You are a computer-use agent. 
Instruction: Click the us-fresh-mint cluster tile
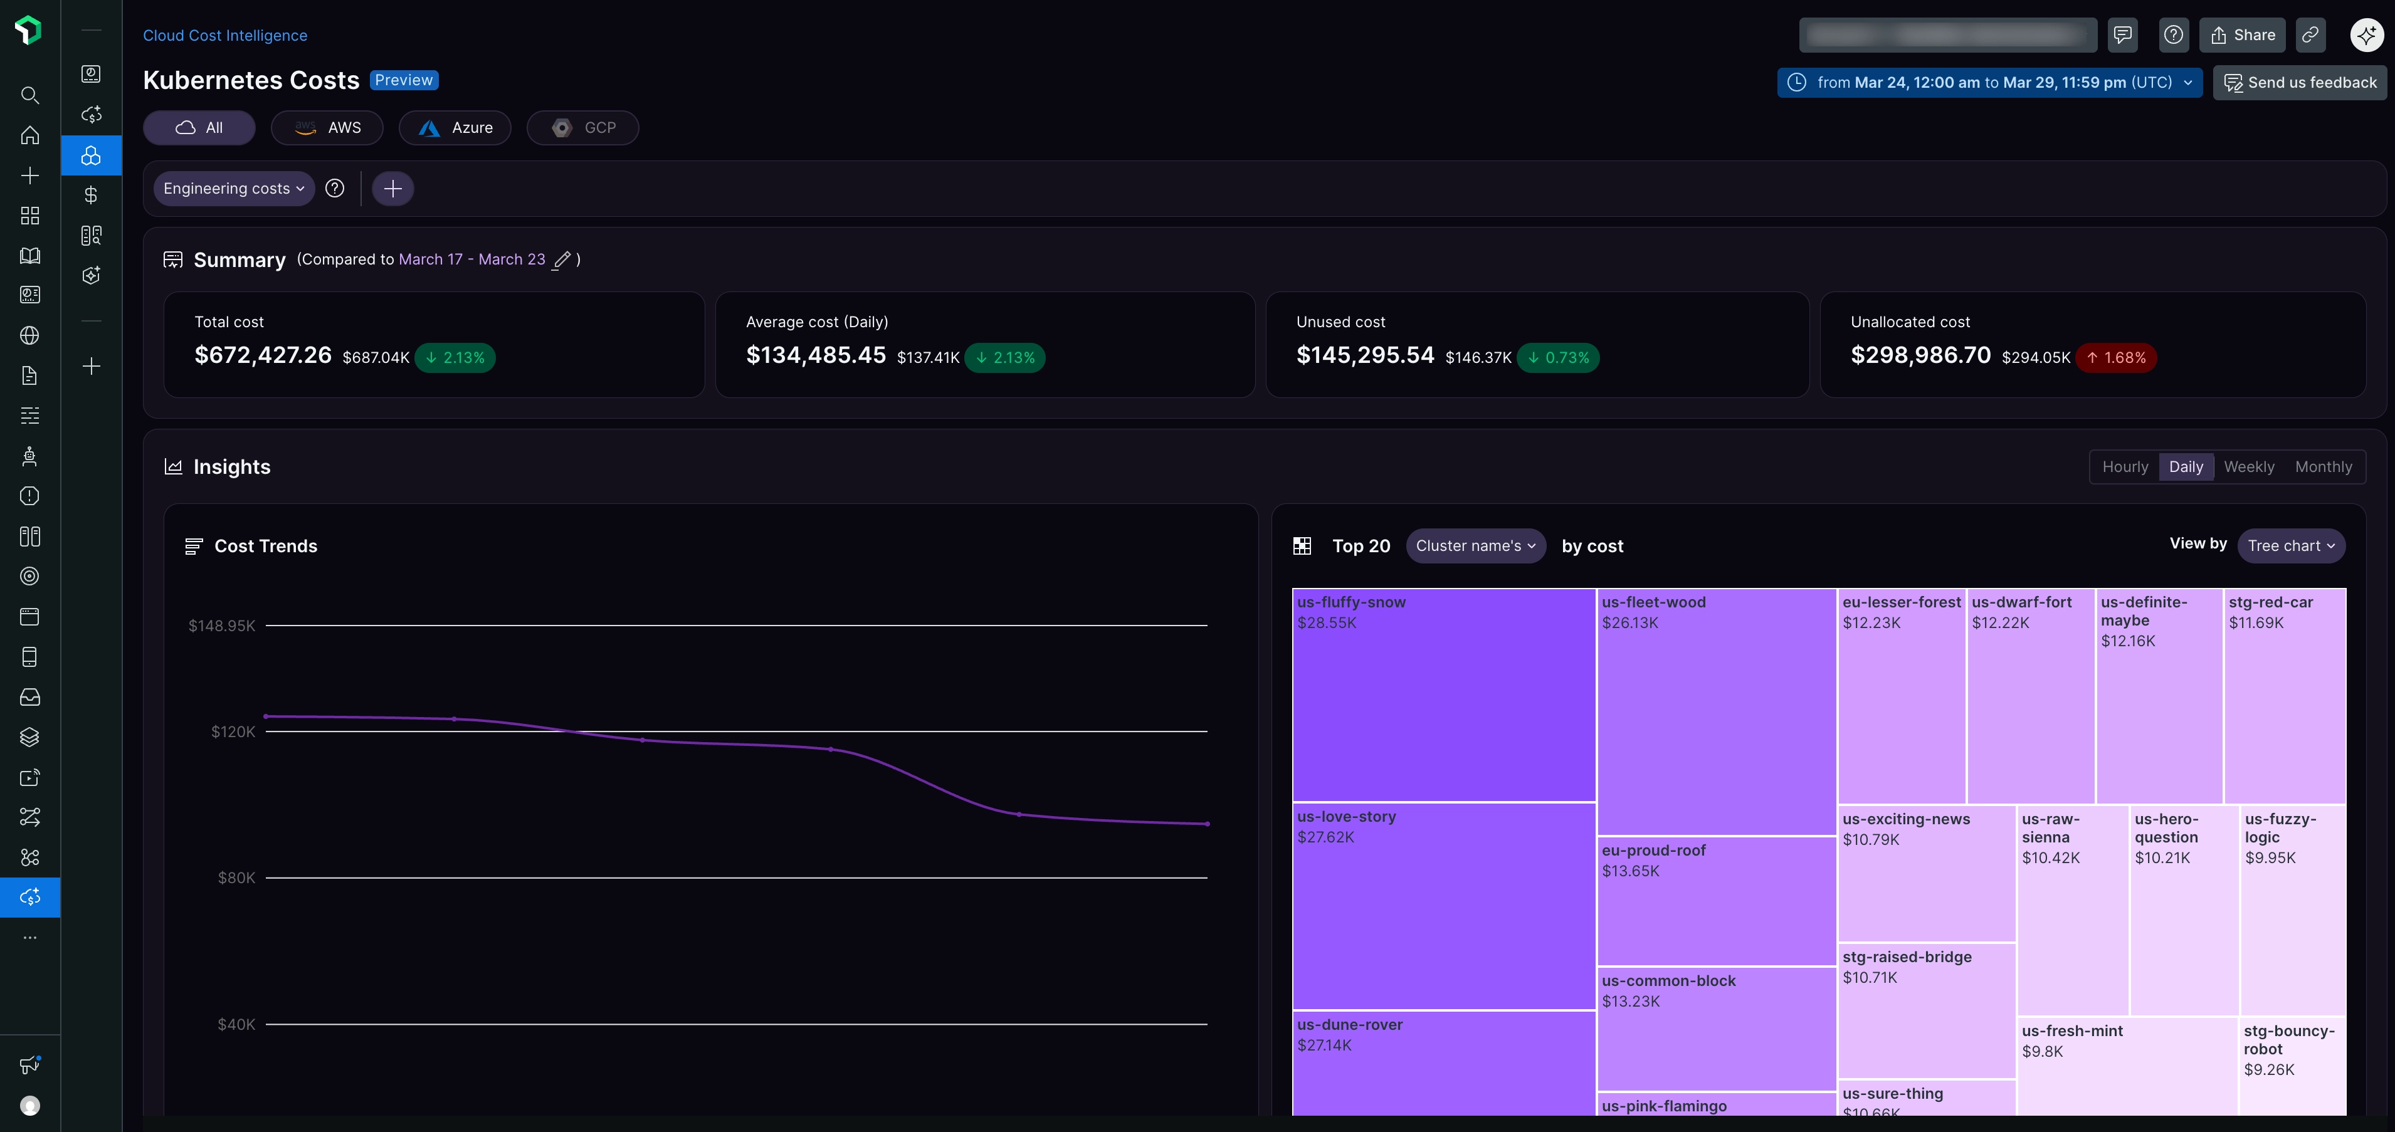pos(2127,1066)
